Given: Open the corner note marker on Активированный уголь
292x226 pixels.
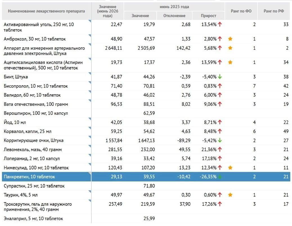Looking at the screenshot, I should tap(90, 21).
